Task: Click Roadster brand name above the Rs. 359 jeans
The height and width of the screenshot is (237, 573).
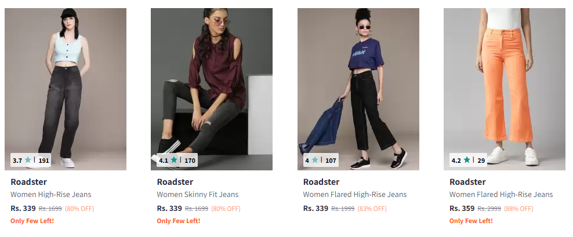Action: point(467,182)
